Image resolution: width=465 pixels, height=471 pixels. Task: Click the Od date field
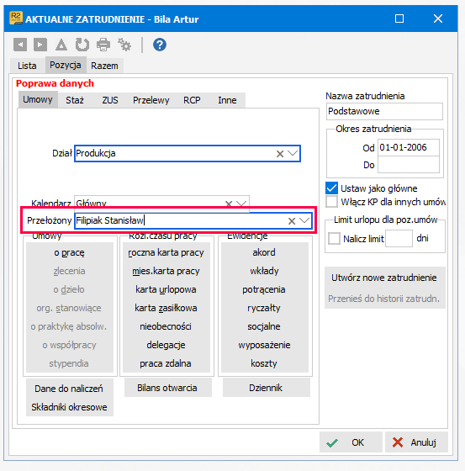pos(408,147)
